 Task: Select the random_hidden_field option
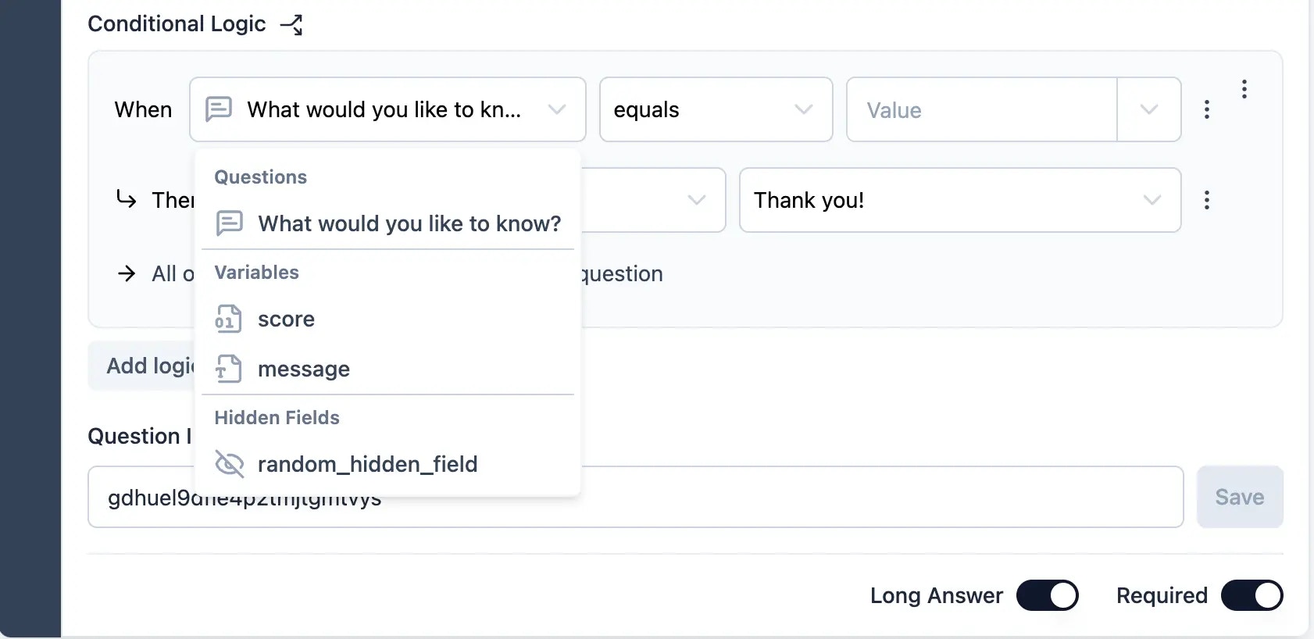[367, 464]
